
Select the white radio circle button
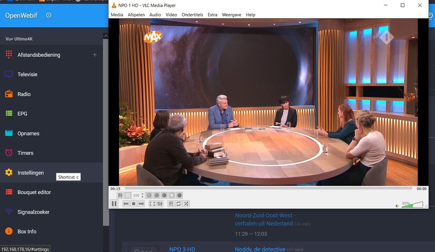coord(171,195)
